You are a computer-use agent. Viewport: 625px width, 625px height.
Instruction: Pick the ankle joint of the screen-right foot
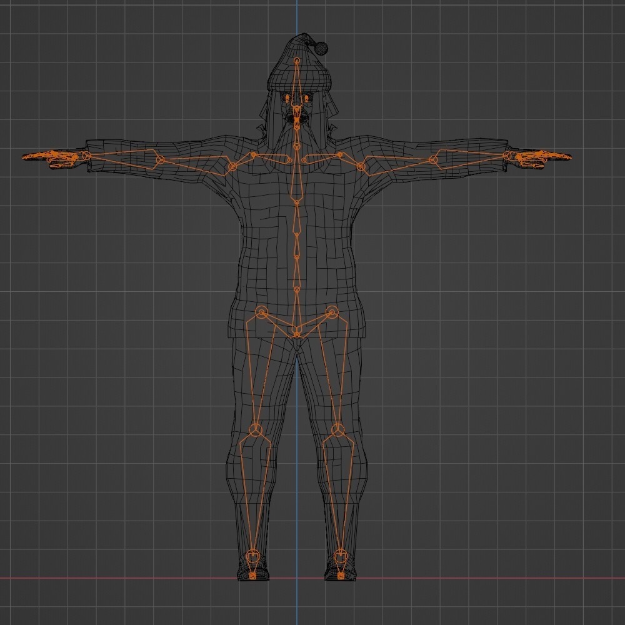[341, 556]
